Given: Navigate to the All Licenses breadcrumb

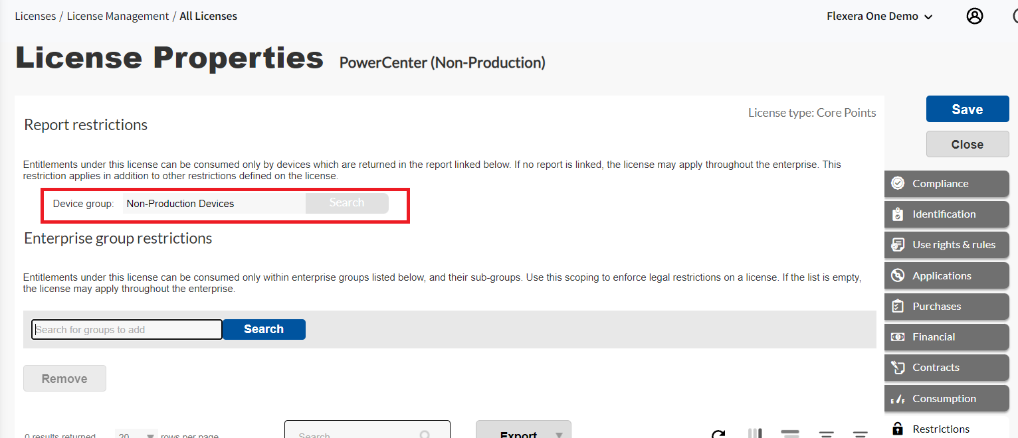Looking at the screenshot, I should click(x=208, y=15).
